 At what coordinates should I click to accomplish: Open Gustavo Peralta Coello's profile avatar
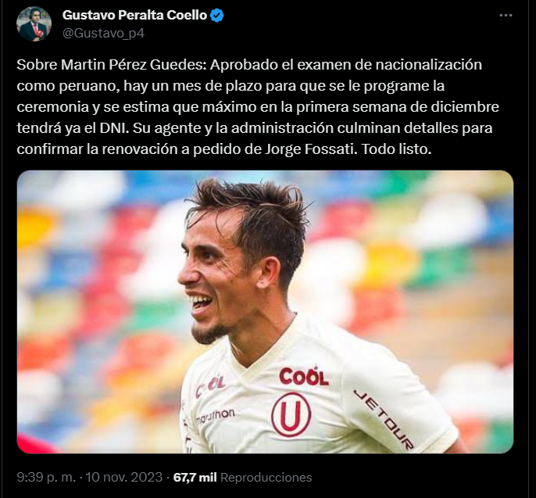[34, 24]
